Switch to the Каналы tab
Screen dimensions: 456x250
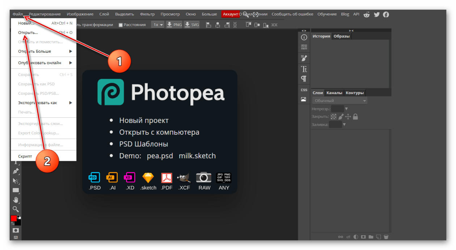coord(334,93)
